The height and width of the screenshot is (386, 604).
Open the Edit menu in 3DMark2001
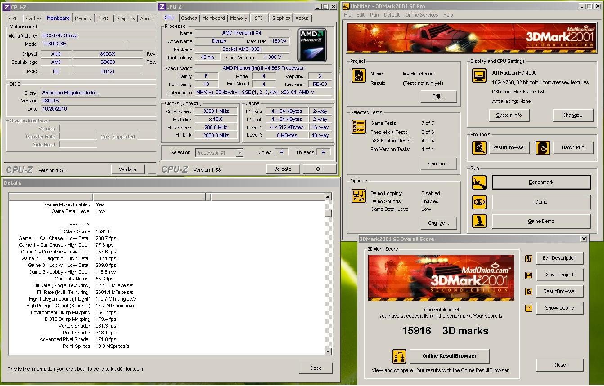(361, 15)
